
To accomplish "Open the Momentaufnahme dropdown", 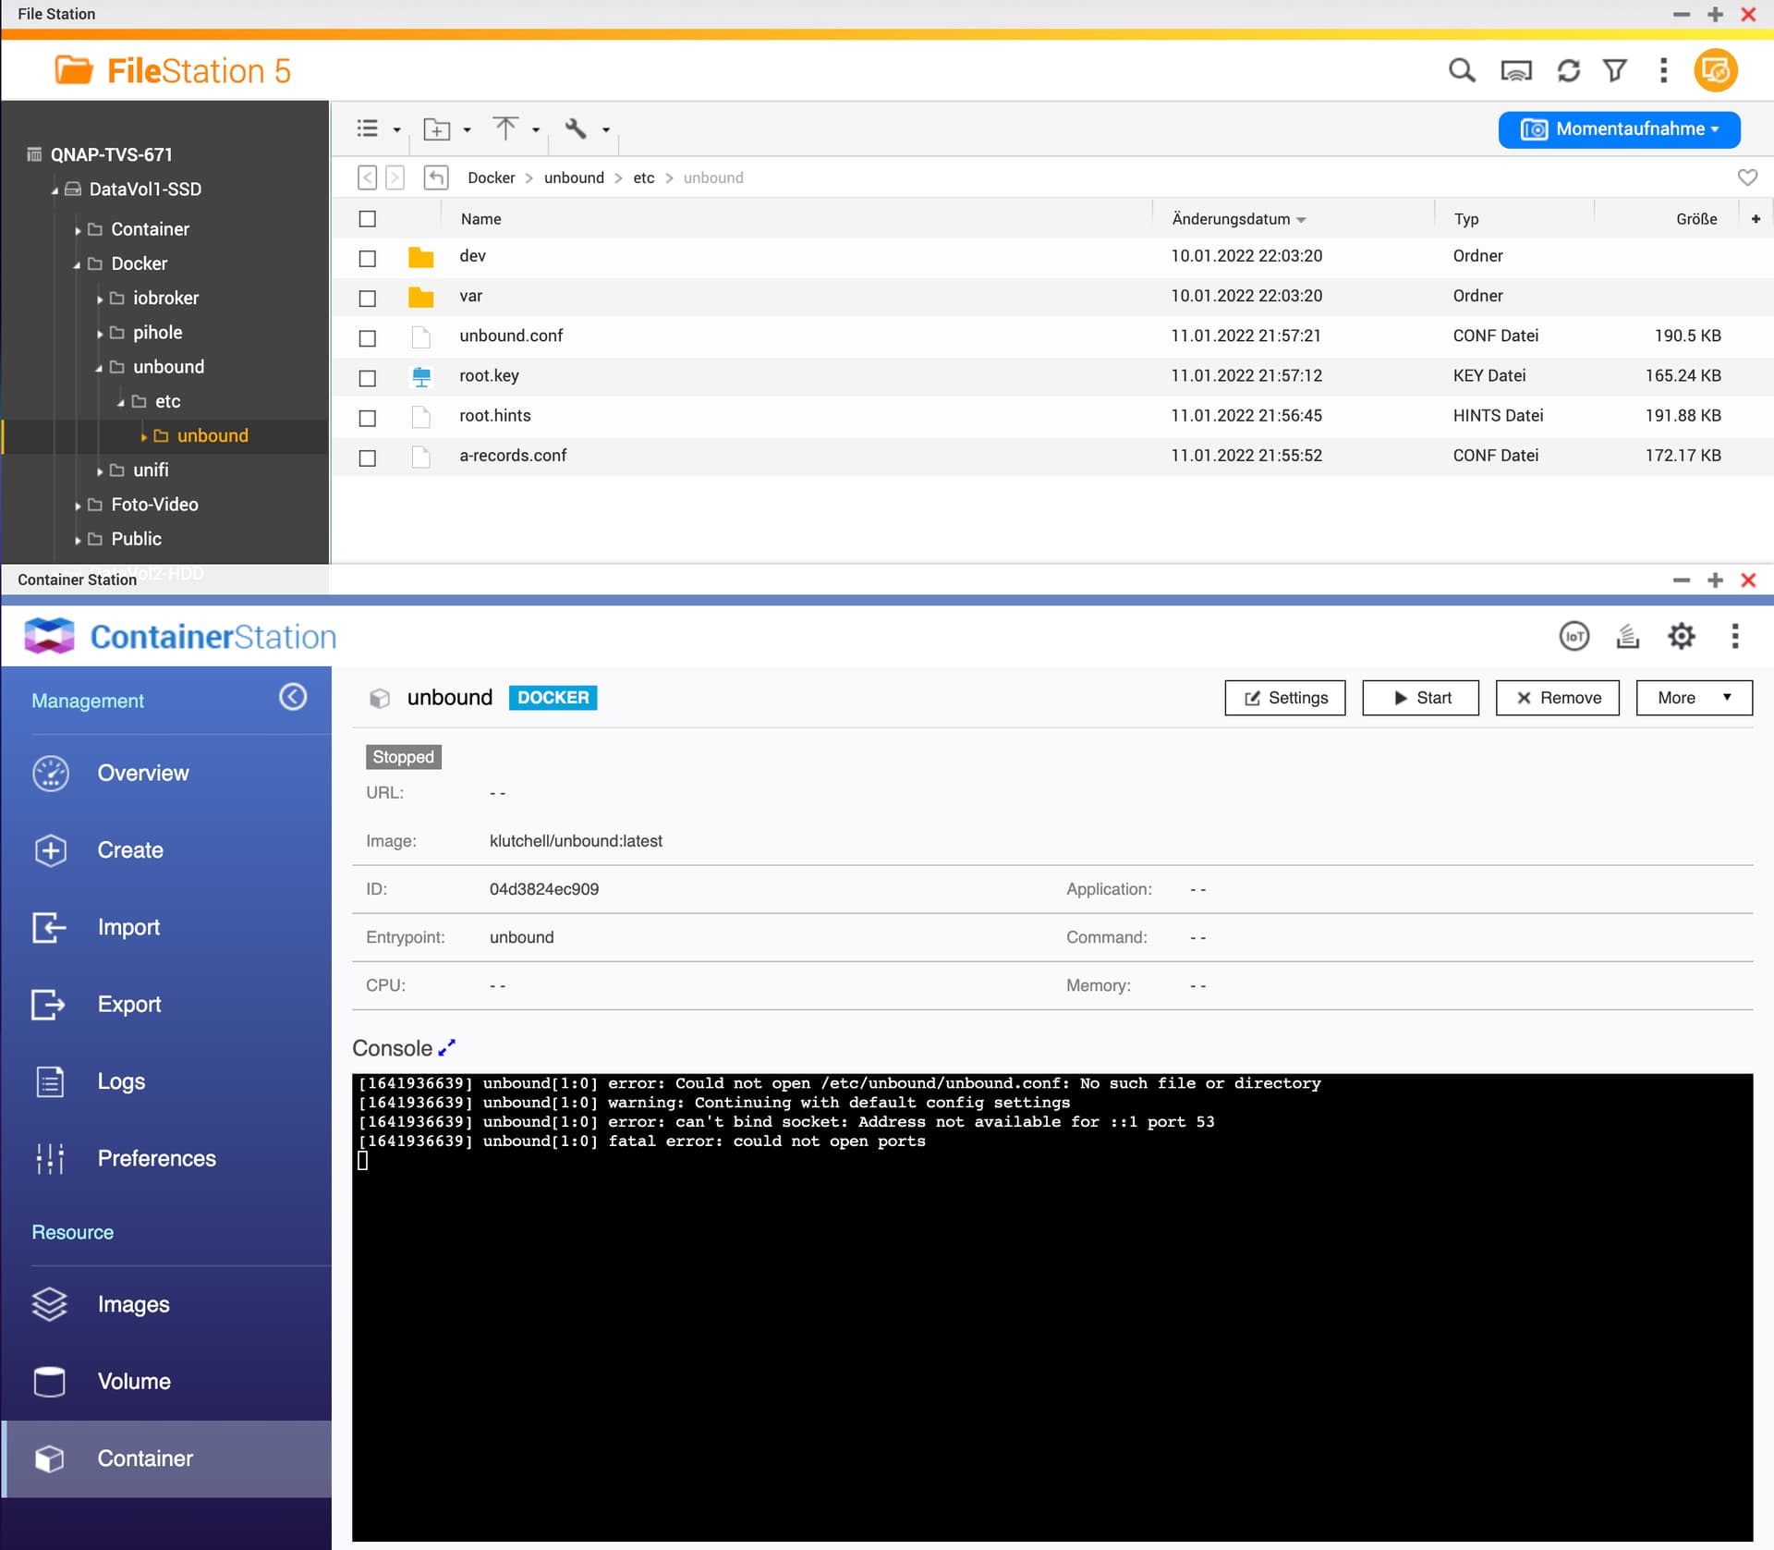I will tap(1619, 128).
